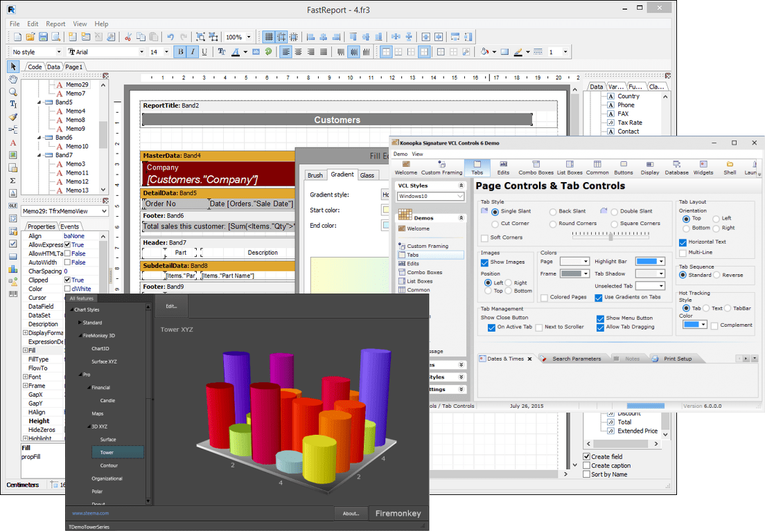
Task: Click the Undo arrow icon
Action: coord(170,37)
